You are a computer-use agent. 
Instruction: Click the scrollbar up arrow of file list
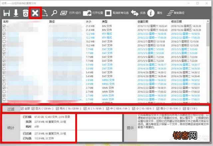pyautogui.click(x=208, y=21)
